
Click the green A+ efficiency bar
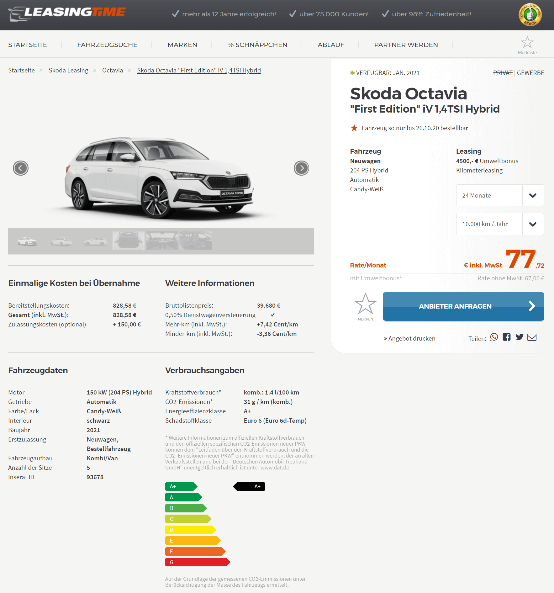click(181, 486)
